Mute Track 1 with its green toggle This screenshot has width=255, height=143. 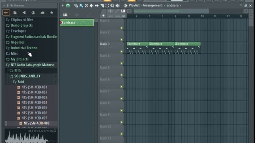(x=122, y=28)
